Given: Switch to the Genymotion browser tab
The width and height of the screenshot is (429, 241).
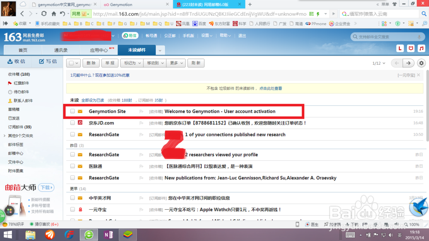Looking at the screenshot, I should [136, 4].
